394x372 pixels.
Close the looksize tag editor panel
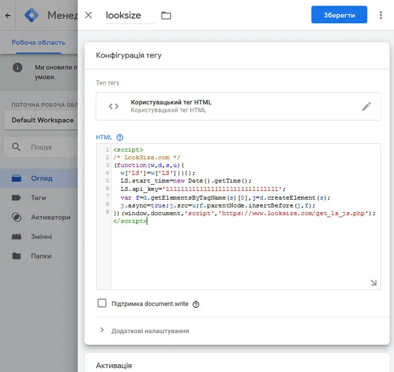pos(88,15)
